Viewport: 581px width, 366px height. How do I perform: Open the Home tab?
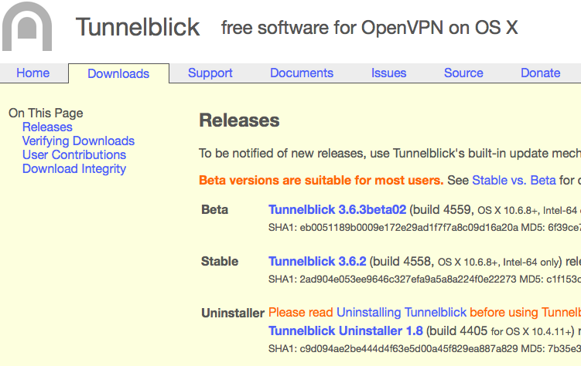tap(32, 73)
